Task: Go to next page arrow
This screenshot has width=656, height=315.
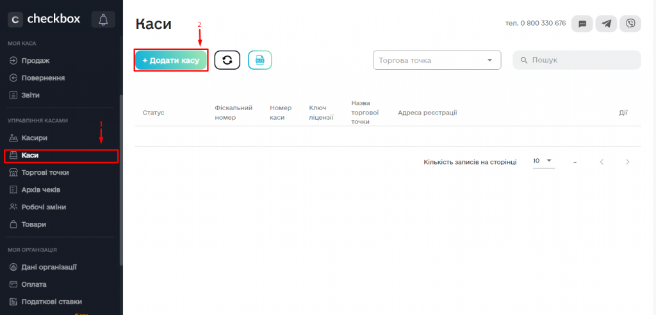Action: click(x=627, y=162)
